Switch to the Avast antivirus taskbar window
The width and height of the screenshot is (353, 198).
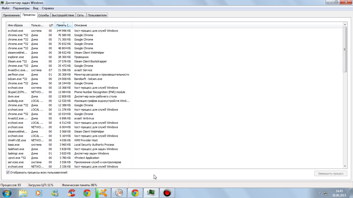click(x=103, y=193)
